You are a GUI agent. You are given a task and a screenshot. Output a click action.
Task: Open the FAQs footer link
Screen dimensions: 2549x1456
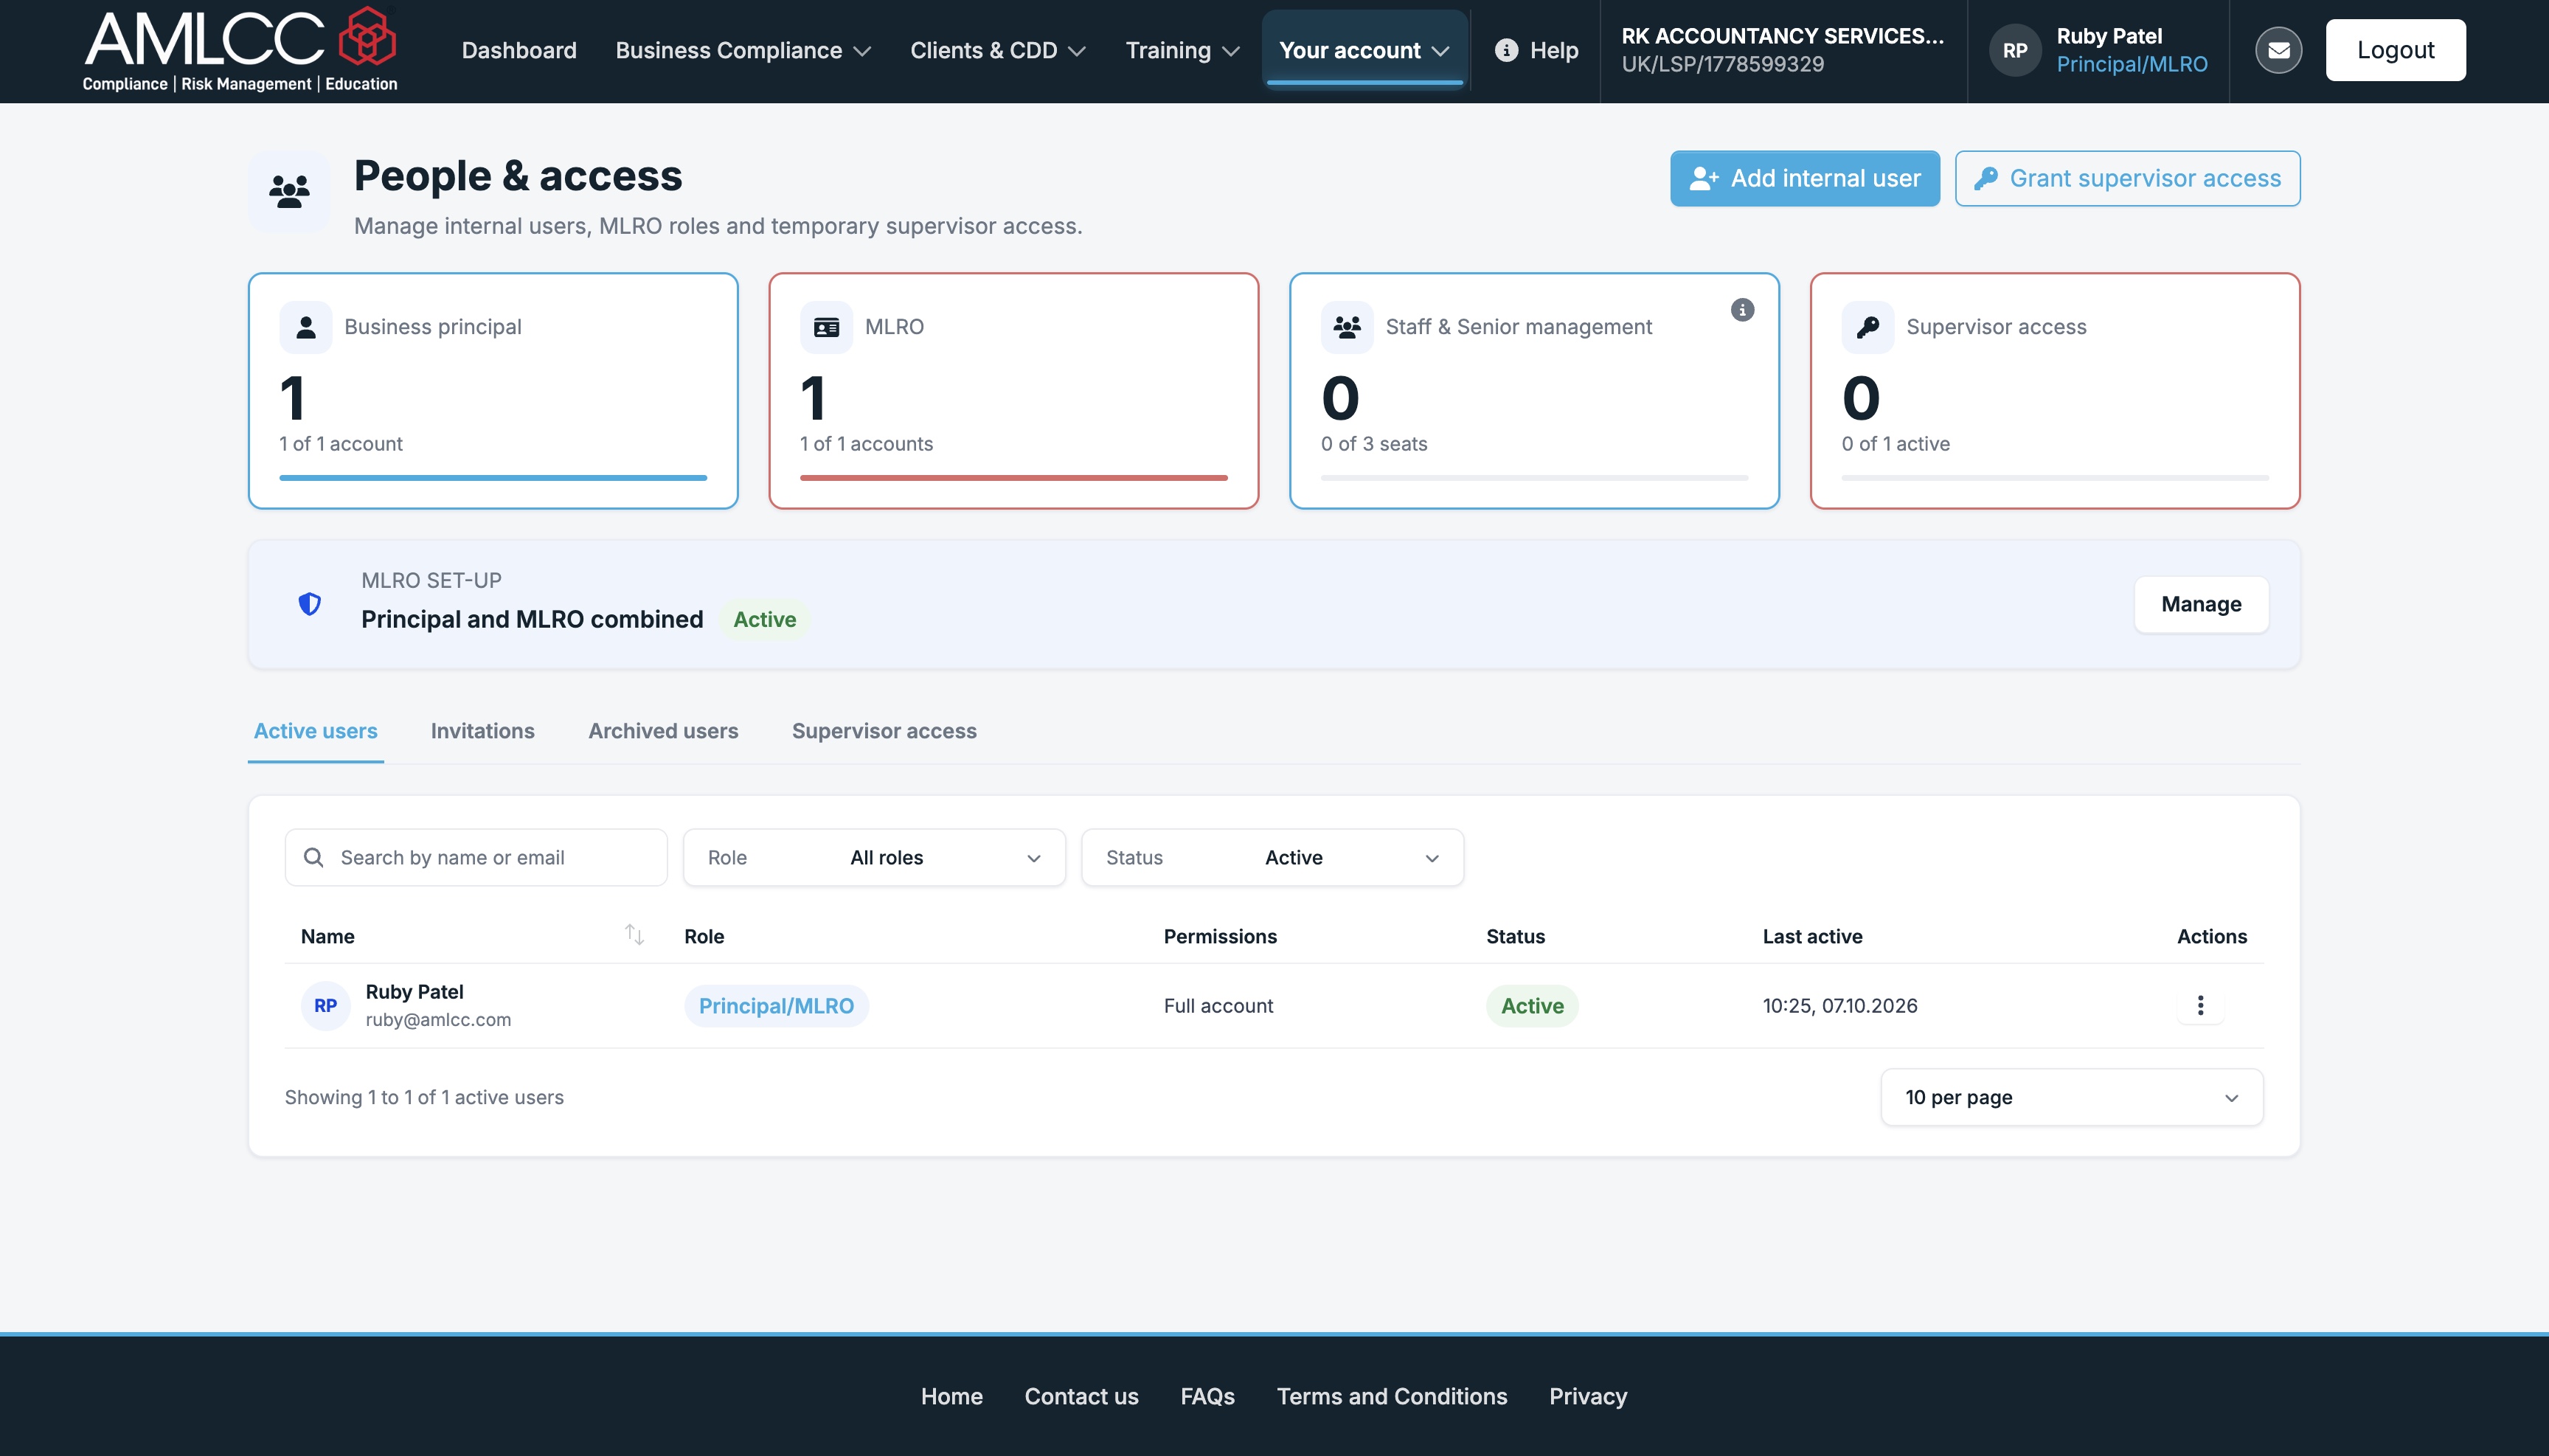1207,1396
